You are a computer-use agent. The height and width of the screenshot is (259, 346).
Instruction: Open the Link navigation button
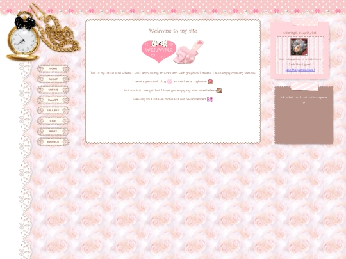point(53,121)
